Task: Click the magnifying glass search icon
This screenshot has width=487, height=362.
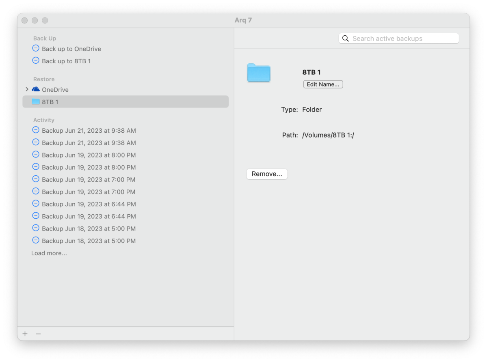Action: pyautogui.click(x=346, y=39)
